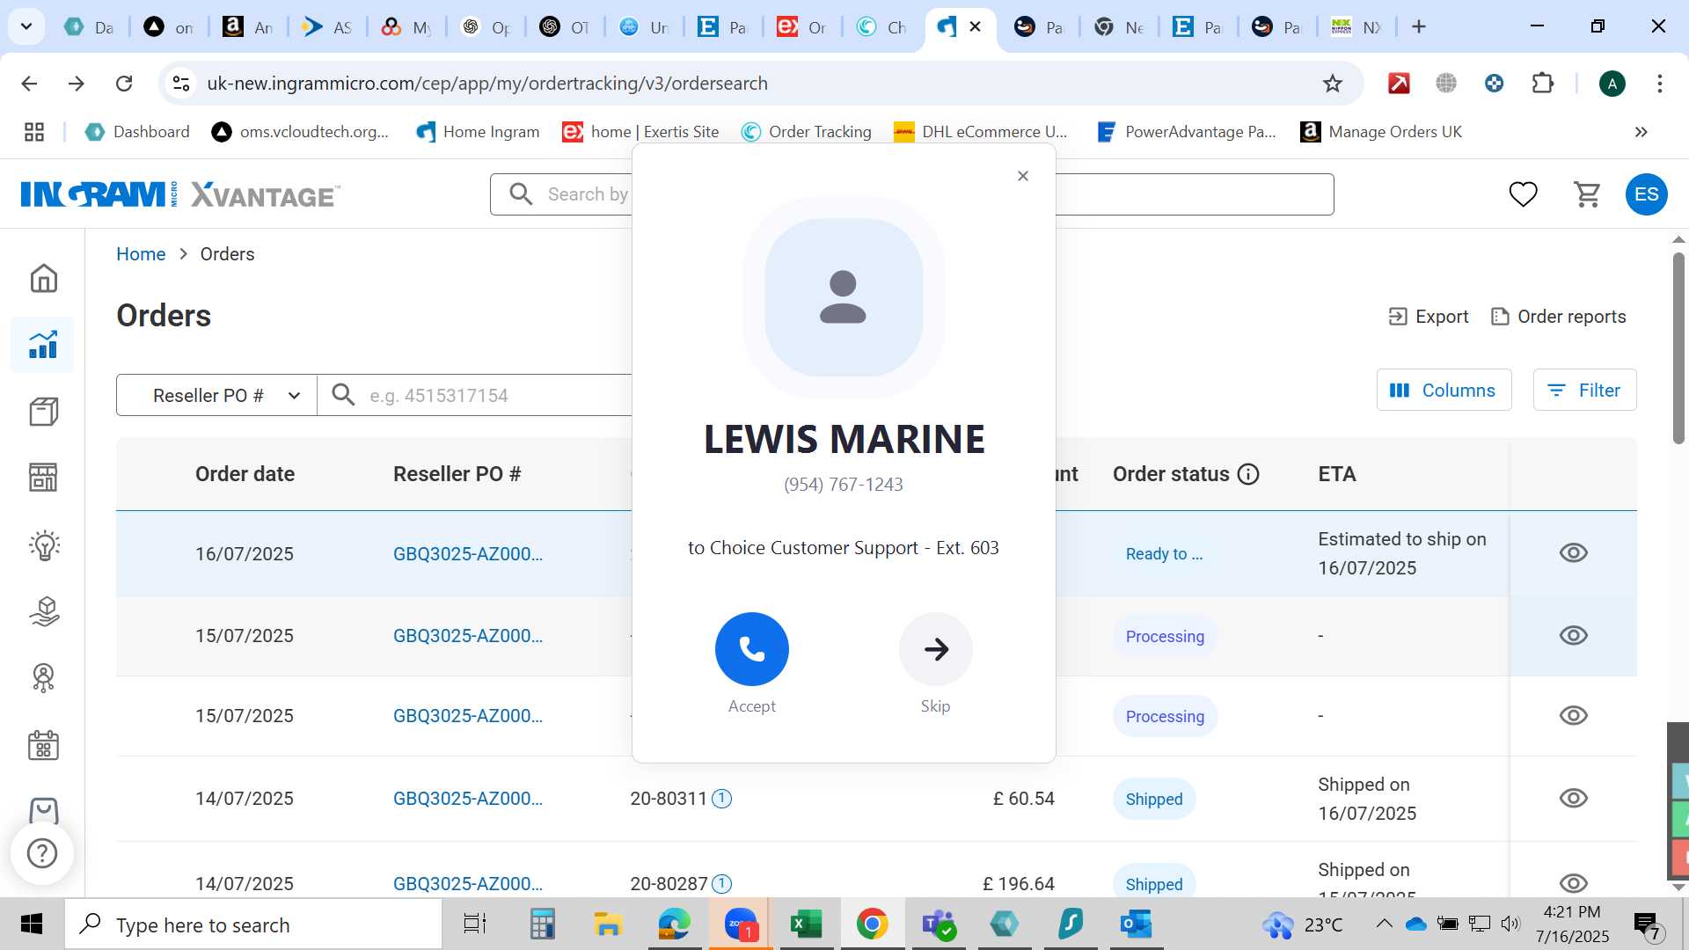Open the wishlist heart icon
The image size is (1689, 950).
click(1523, 194)
